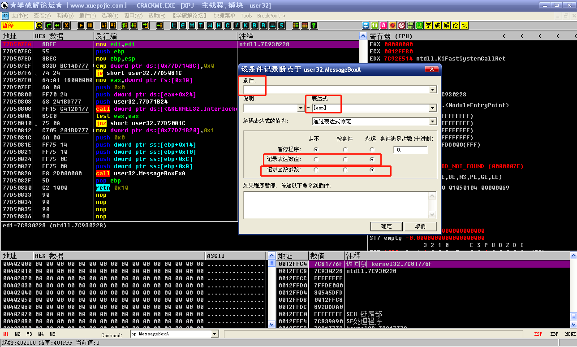
Task: Open Handles window with the H icon
Action: pyautogui.click(x=219, y=26)
